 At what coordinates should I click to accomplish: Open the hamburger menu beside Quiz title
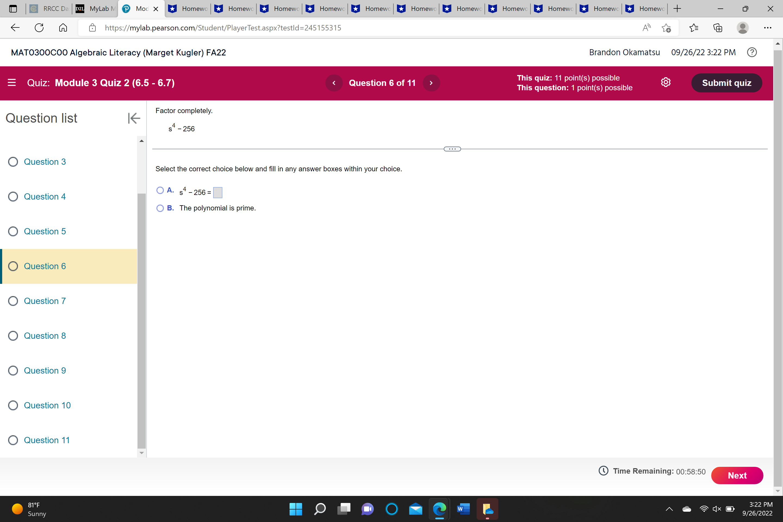12,83
